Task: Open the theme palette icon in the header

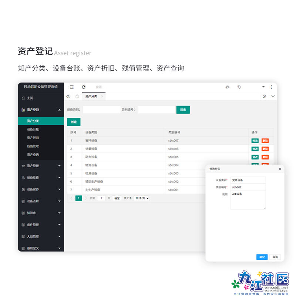Action: coord(228,87)
